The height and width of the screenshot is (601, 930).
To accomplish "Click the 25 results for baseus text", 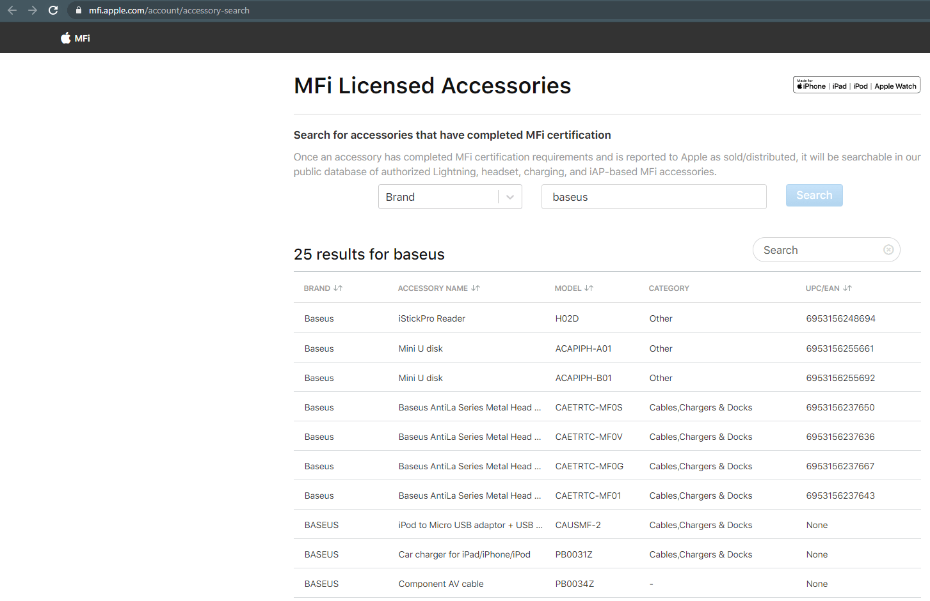I will click(369, 254).
